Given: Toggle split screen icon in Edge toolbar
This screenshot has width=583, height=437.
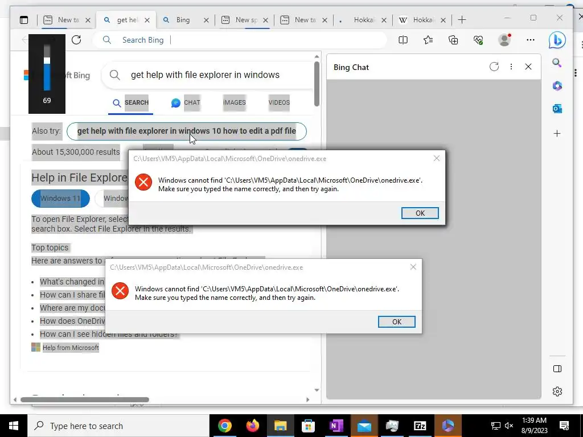Looking at the screenshot, I should [403, 40].
